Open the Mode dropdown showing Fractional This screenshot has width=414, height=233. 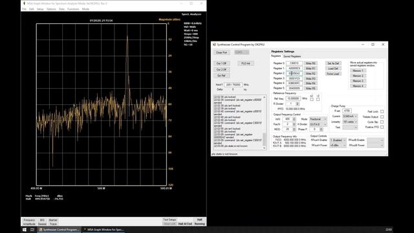[x=318, y=119]
